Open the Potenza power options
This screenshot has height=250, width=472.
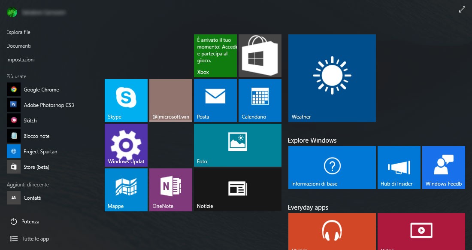coord(25,221)
